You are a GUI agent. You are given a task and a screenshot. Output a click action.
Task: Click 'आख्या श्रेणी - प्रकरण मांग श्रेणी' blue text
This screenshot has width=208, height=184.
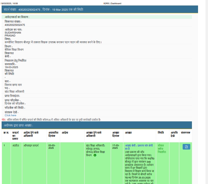139,147
